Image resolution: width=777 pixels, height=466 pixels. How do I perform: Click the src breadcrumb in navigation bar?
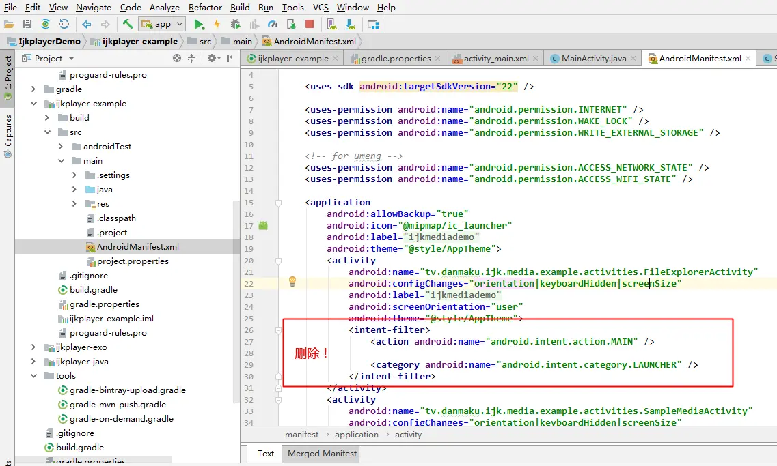click(205, 42)
